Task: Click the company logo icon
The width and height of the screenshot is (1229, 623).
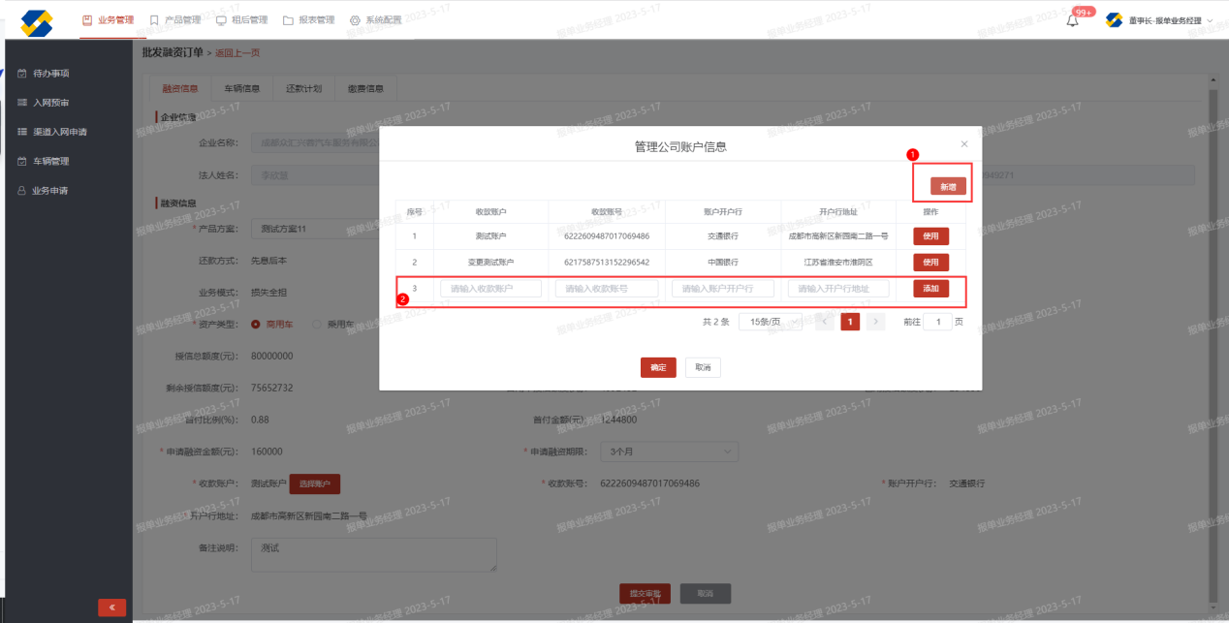Action: pos(37,21)
